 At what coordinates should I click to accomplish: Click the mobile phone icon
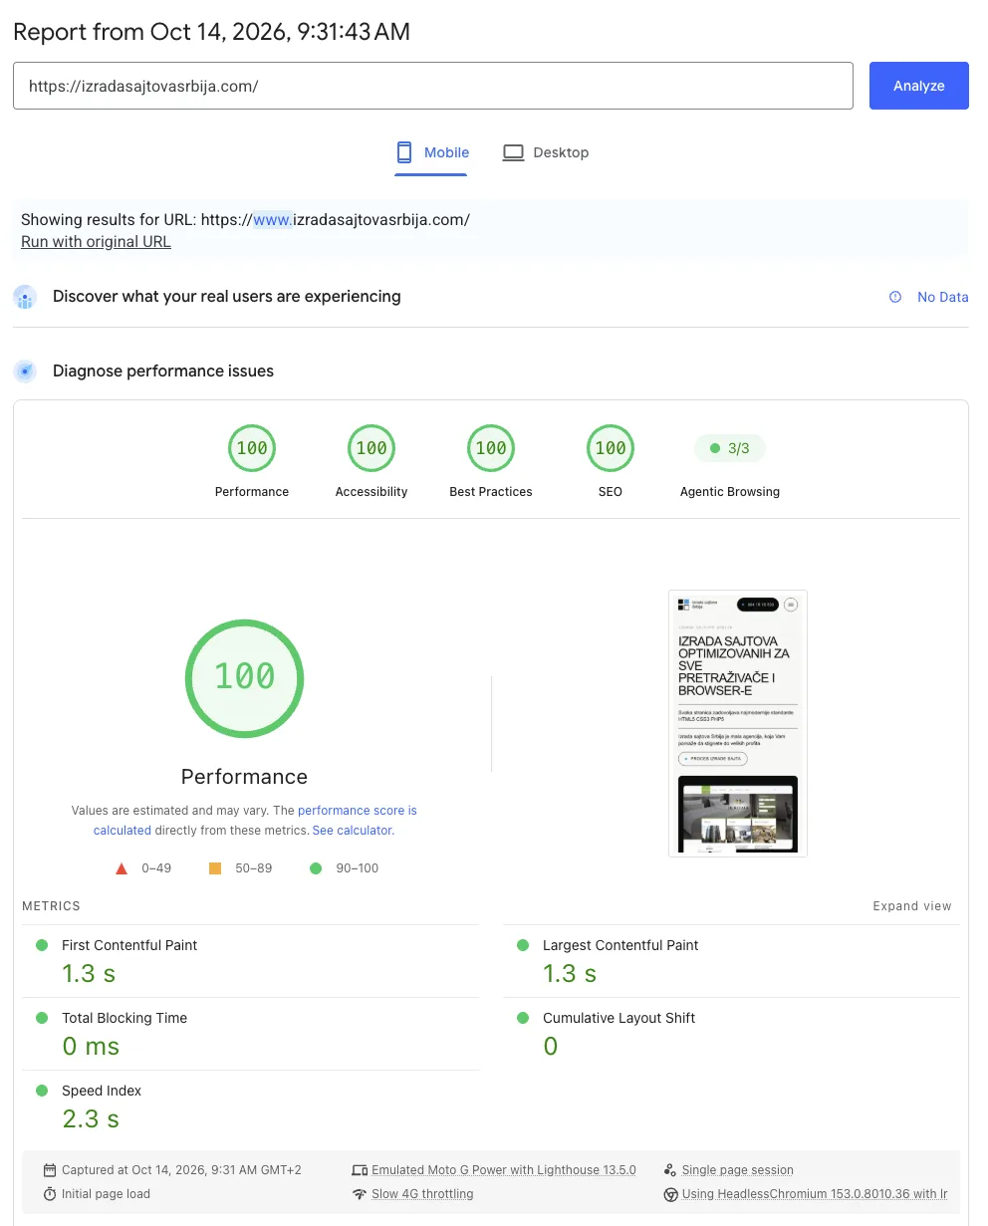pos(404,152)
